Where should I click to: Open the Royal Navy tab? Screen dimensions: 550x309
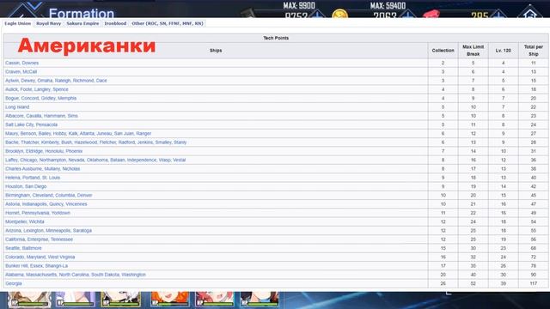49,23
